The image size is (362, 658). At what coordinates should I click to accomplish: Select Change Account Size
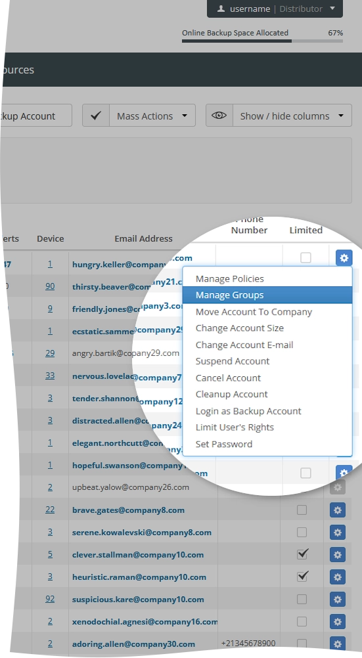point(267,328)
